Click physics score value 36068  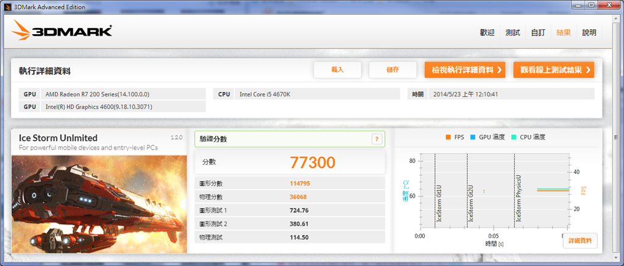(x=299, y=196)
